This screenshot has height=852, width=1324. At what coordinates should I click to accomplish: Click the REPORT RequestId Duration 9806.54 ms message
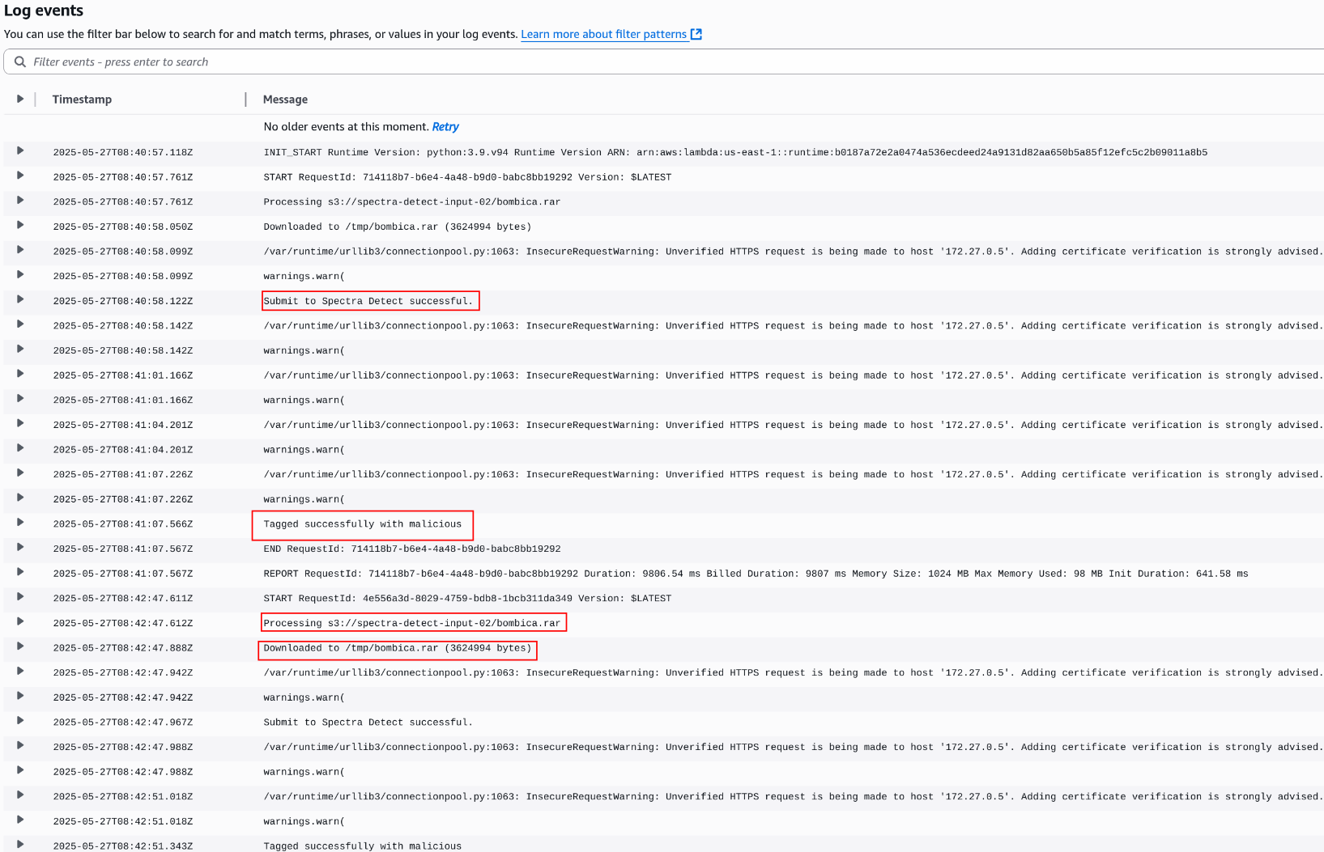(756, 574)
